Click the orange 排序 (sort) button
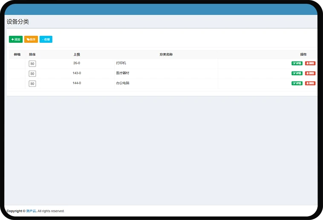The width and height of the screenshot is (323, 220). (31, 39)
